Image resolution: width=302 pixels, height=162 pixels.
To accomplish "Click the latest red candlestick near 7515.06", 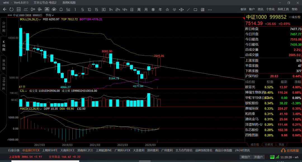I will pyautogui.click(x=159, y=62).
